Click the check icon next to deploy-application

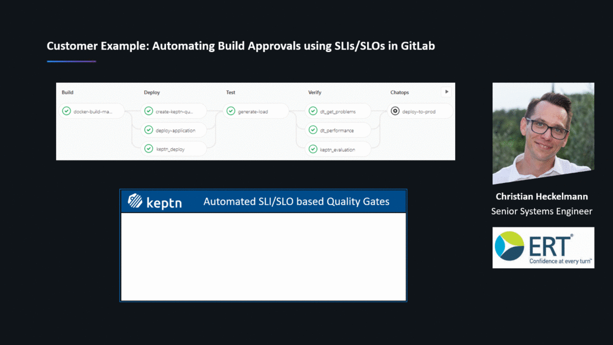[x=149, y=130]
